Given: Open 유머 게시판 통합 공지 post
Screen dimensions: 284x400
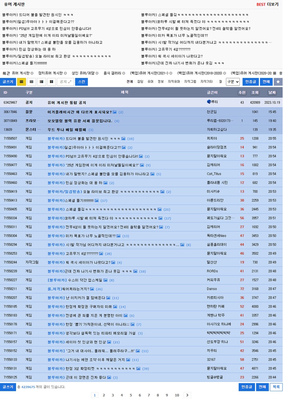Looking at the screenshot, I should click(67, 103).
